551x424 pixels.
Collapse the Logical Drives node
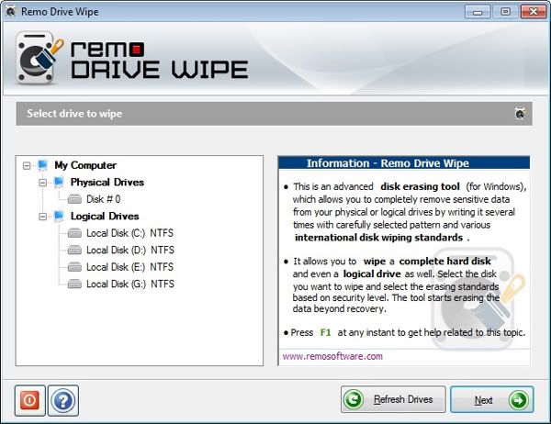[x=43, y=217]
